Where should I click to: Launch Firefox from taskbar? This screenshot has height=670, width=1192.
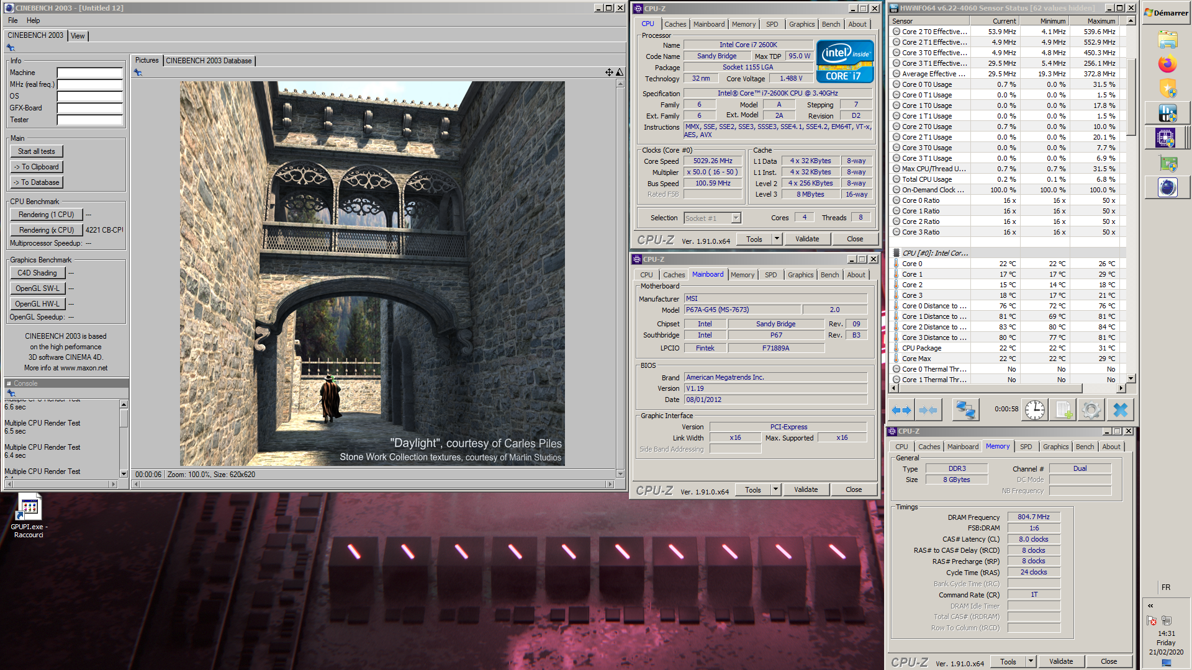click(x=1167, y=64)
